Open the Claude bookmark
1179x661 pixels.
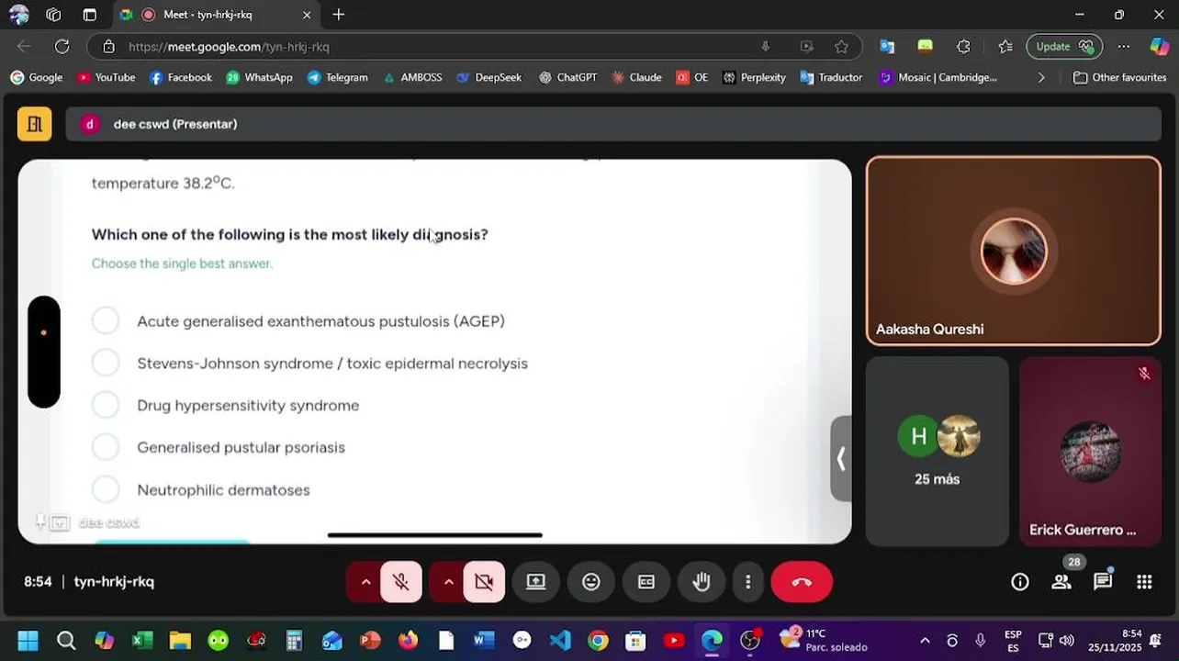tap(636, 77)
